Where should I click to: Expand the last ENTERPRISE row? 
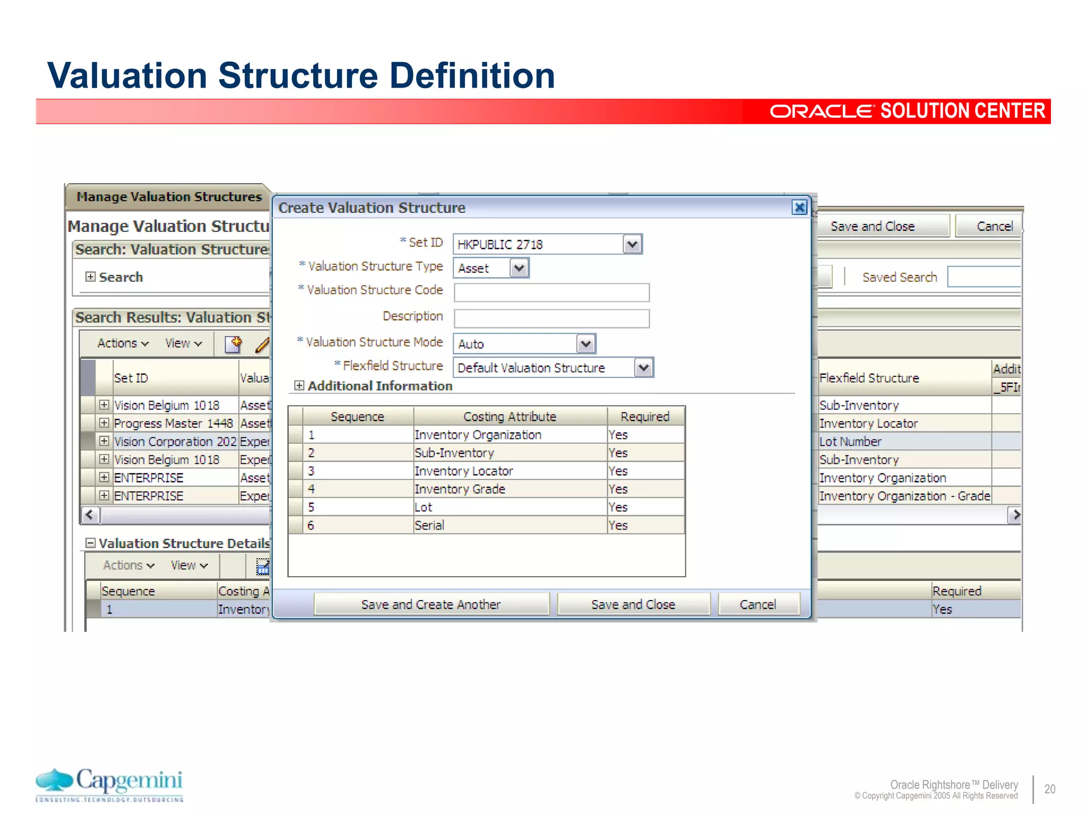point(104,495)
